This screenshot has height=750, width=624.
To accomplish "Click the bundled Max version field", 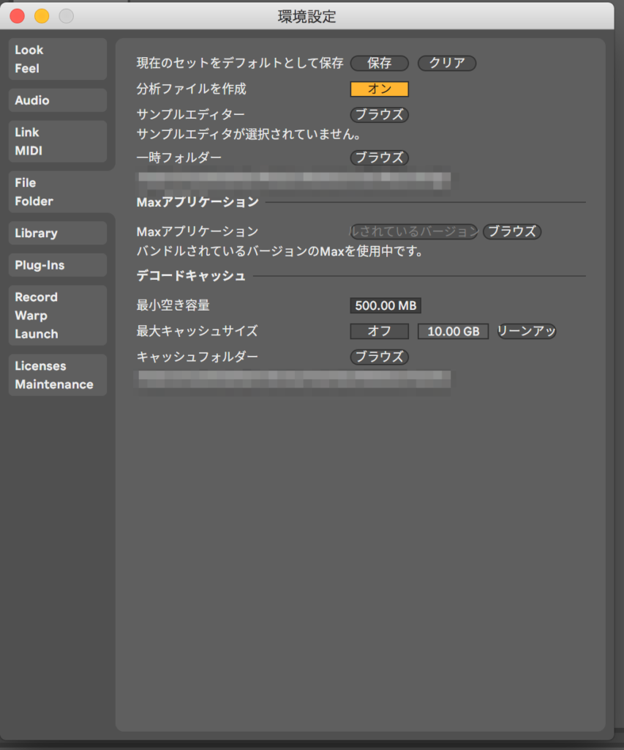I will coord(413,231).
